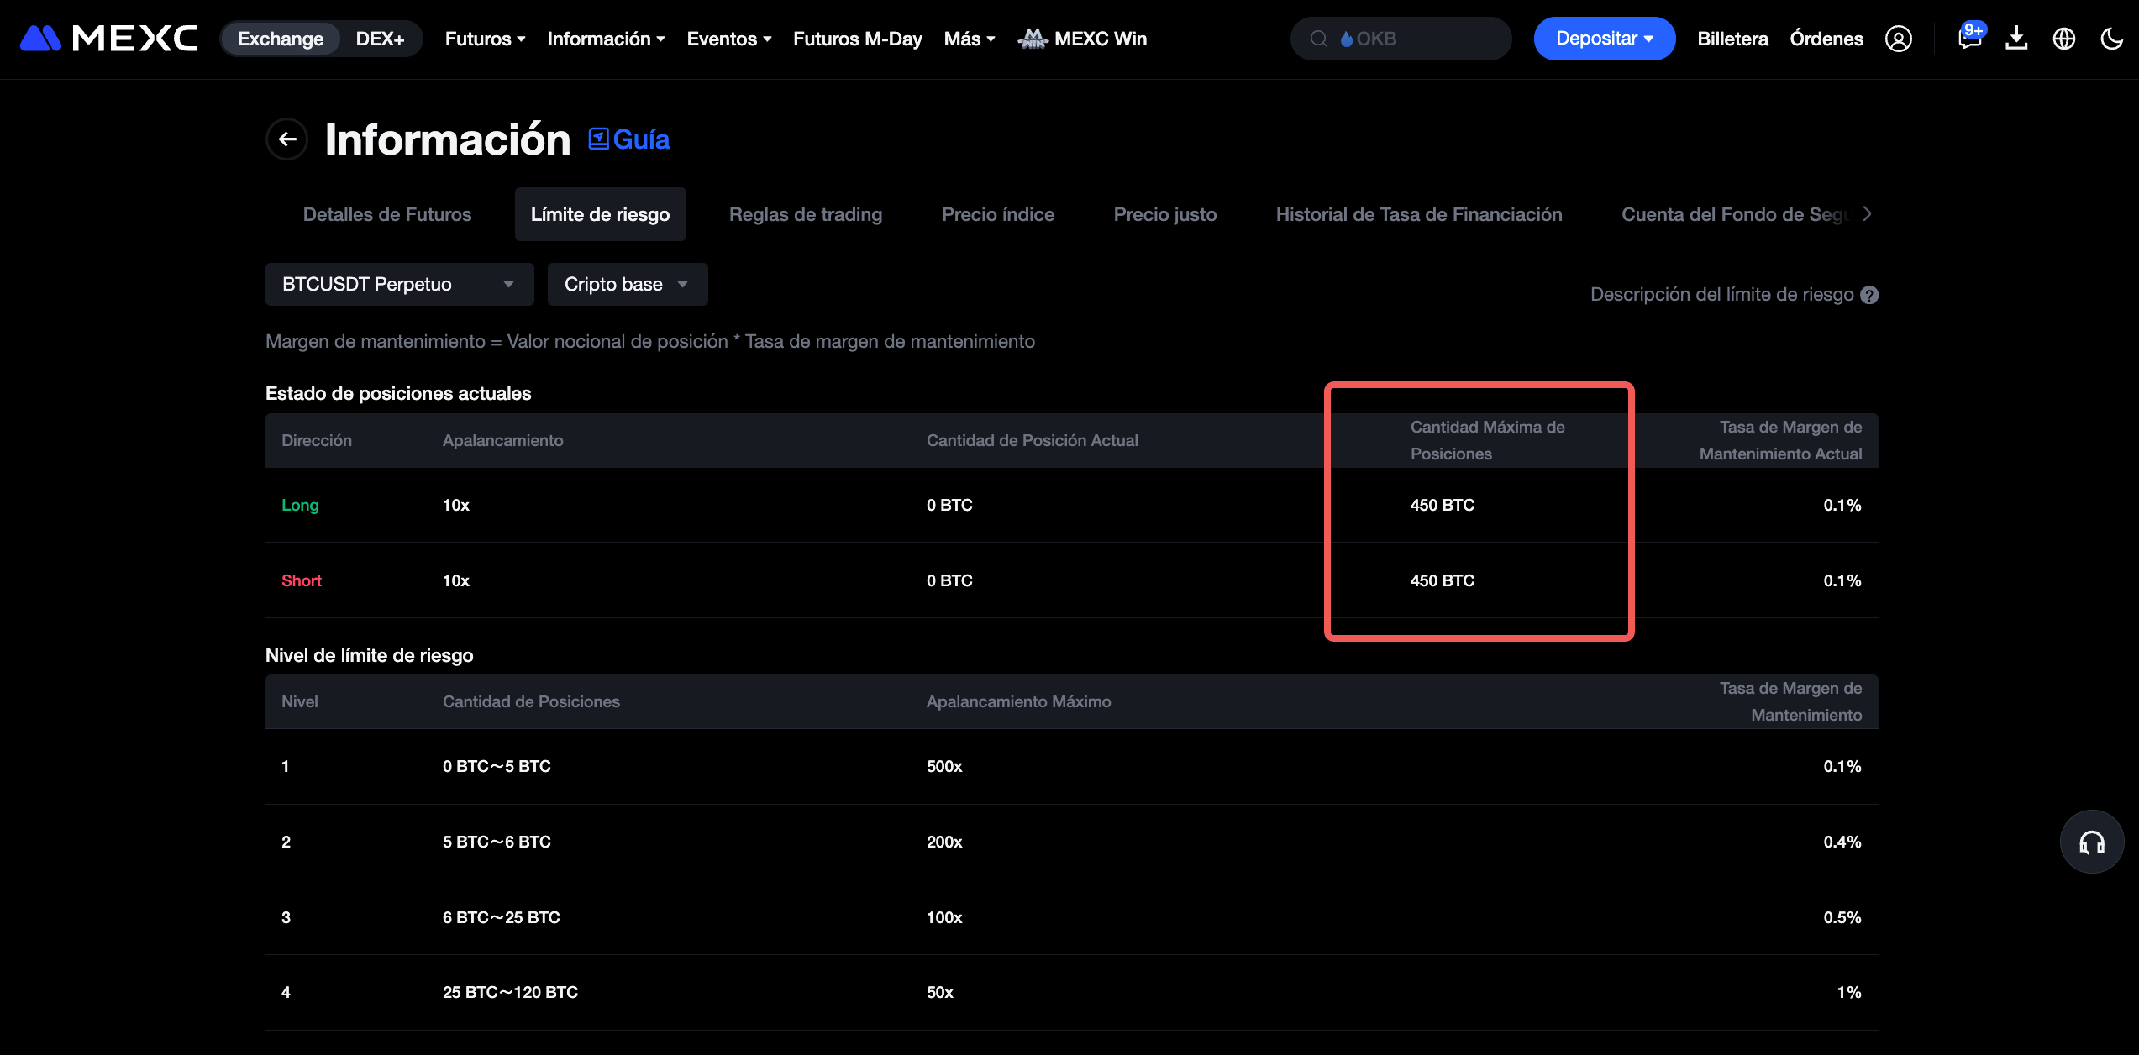Click the risk limit help question mark
Viewport: 2139px width, 1055px height.
[x=1869, y=295]
